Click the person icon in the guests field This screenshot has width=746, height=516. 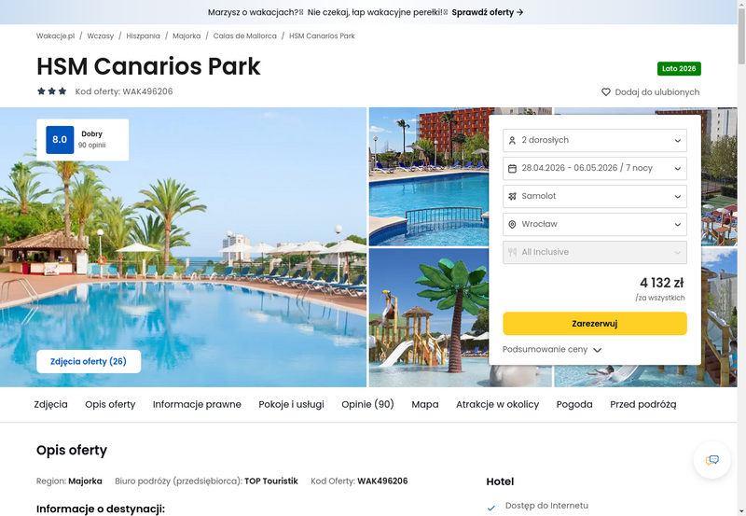tap(512, 140)
